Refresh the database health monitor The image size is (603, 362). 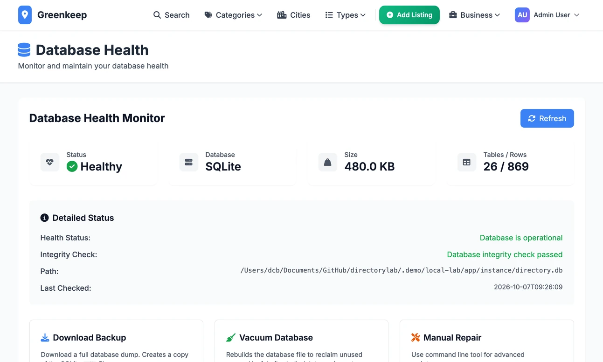(547, 118)
